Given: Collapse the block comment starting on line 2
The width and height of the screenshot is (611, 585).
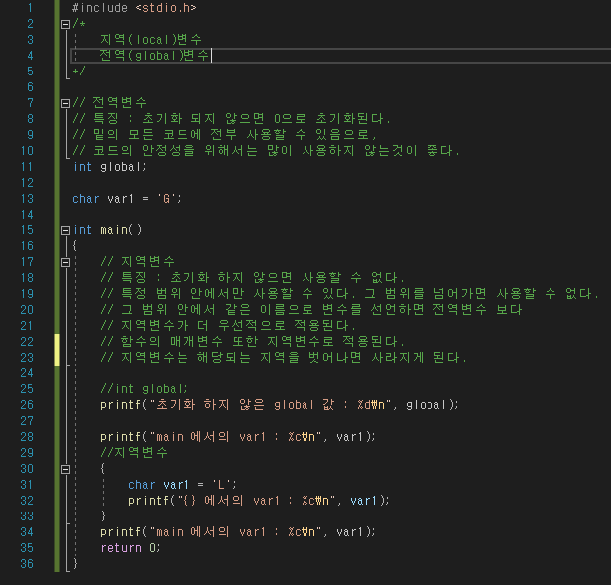Looking at the screenshot, I should (x=65, y=24).
